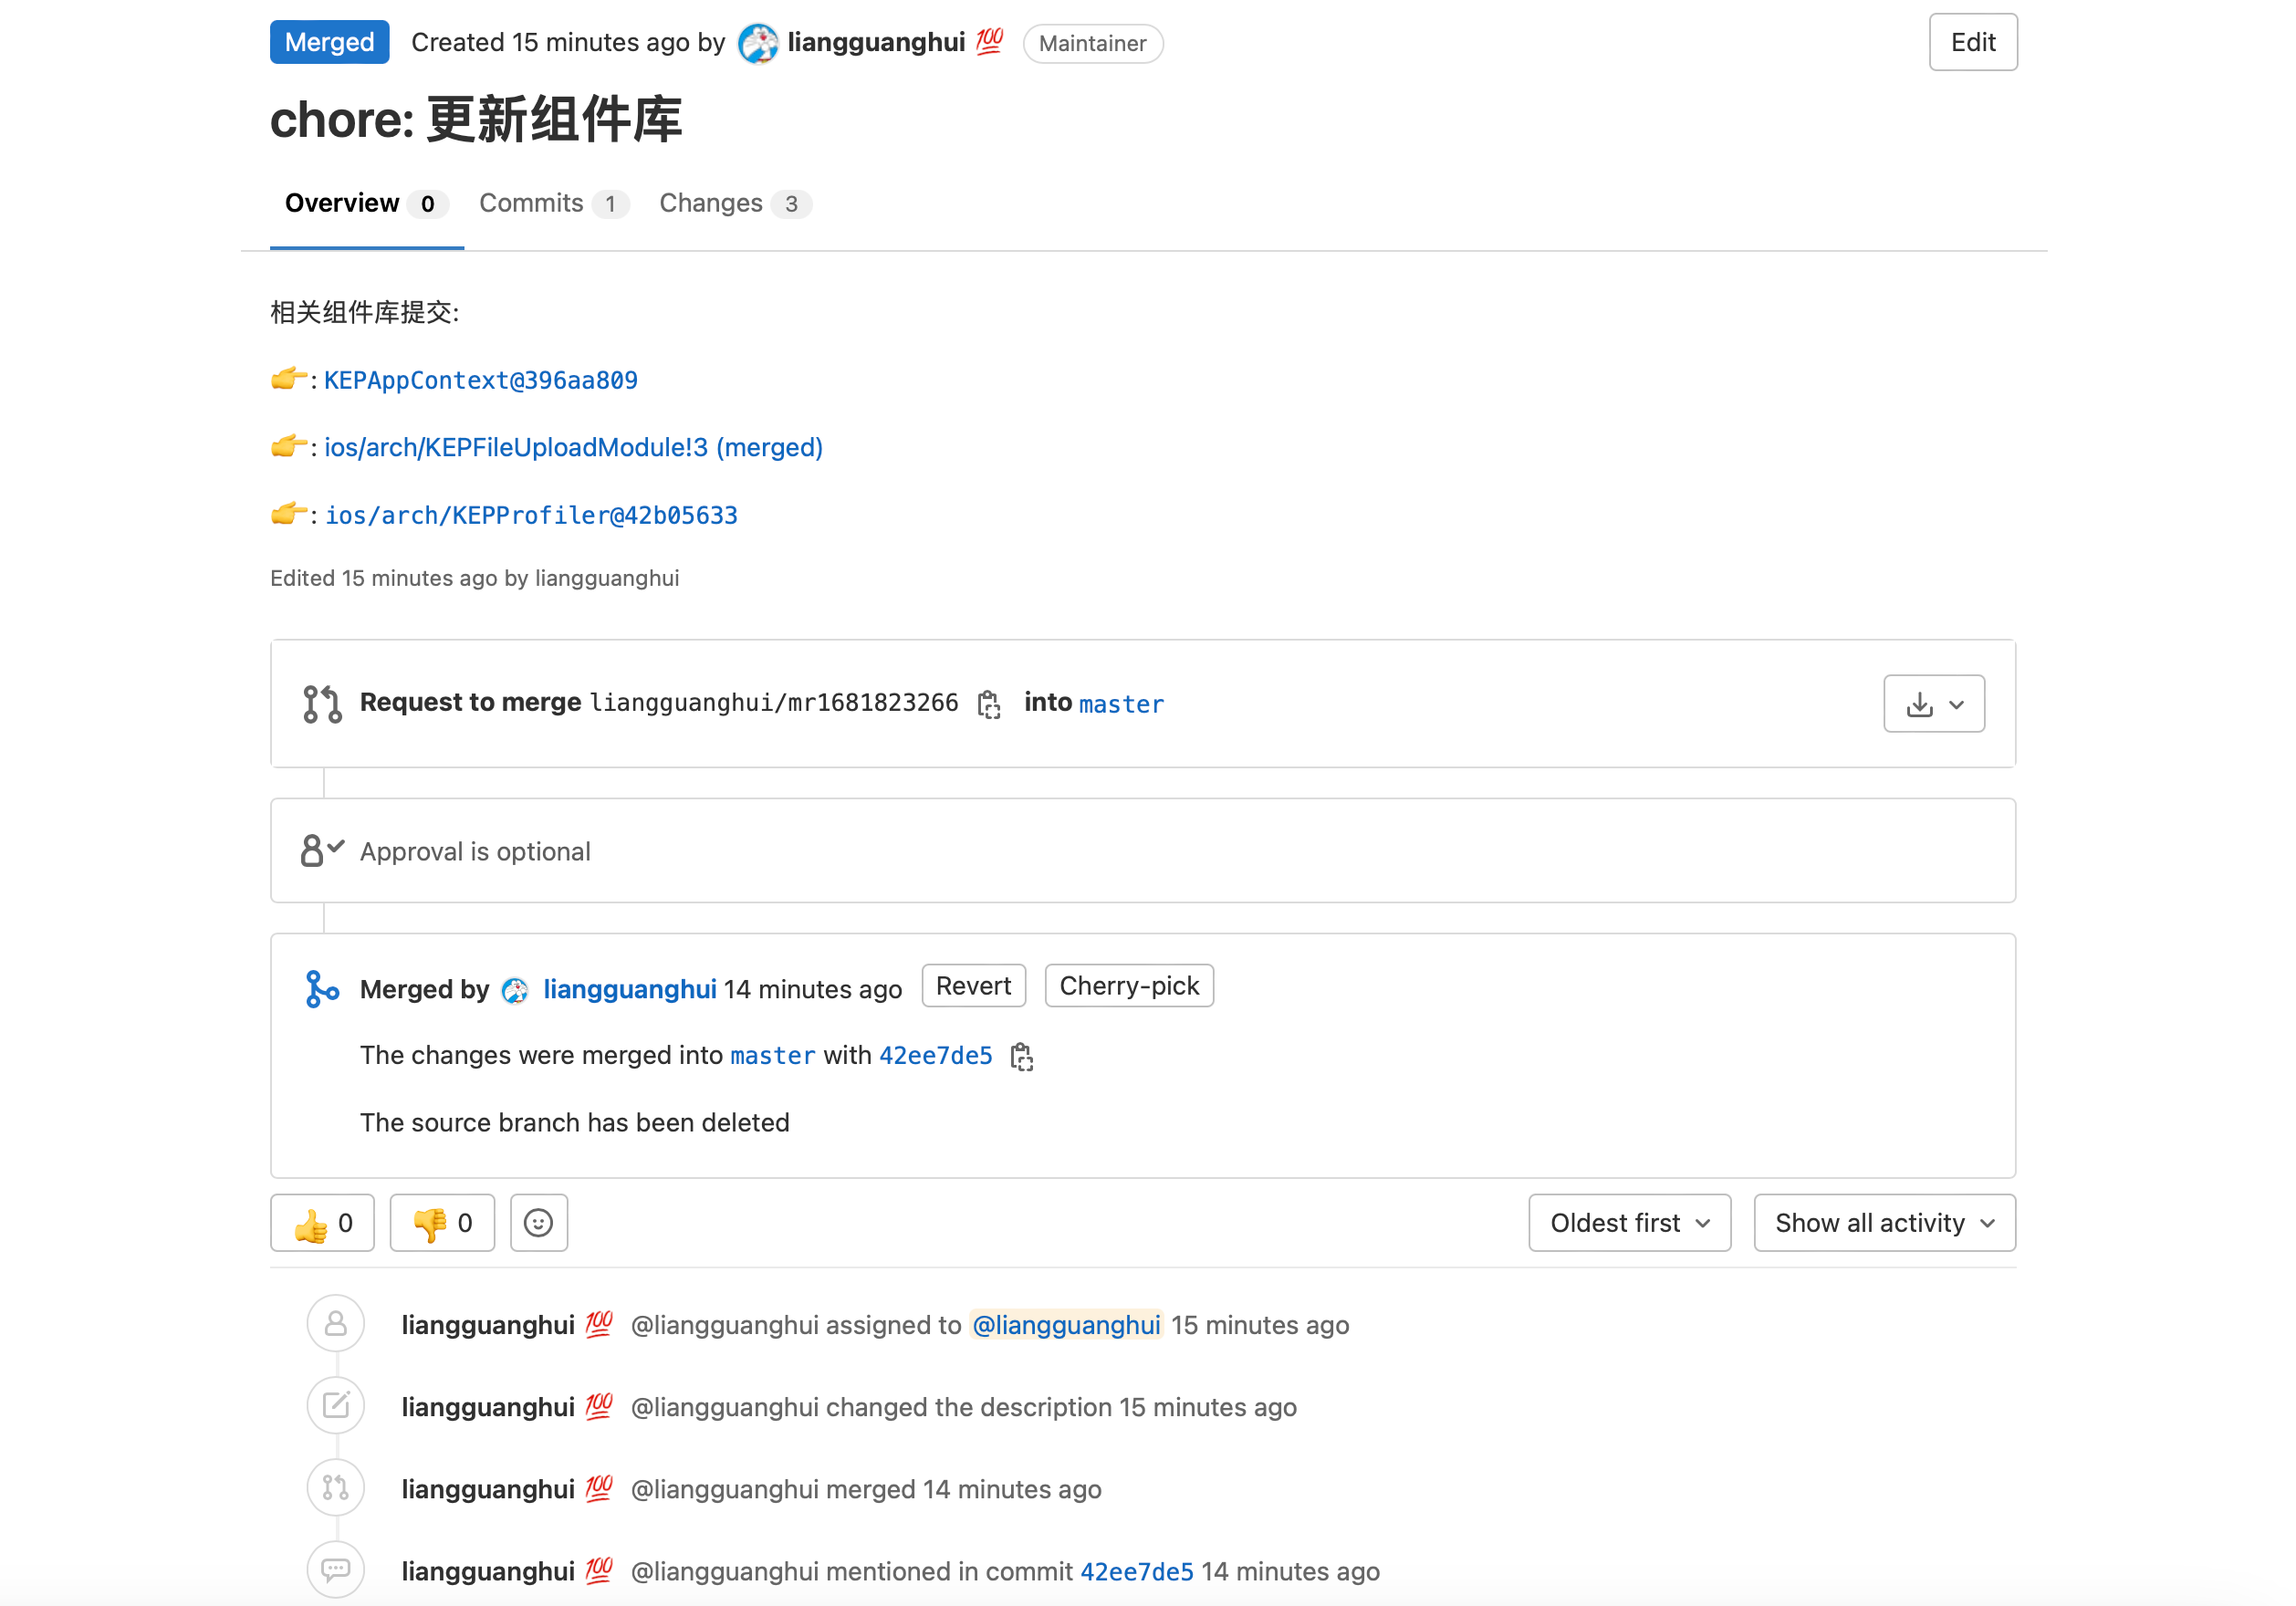The width and height of the screenshot is (2296, 1606).
Task: Open the Oldest first sort dropdown
Action: coord(1629,1223)
